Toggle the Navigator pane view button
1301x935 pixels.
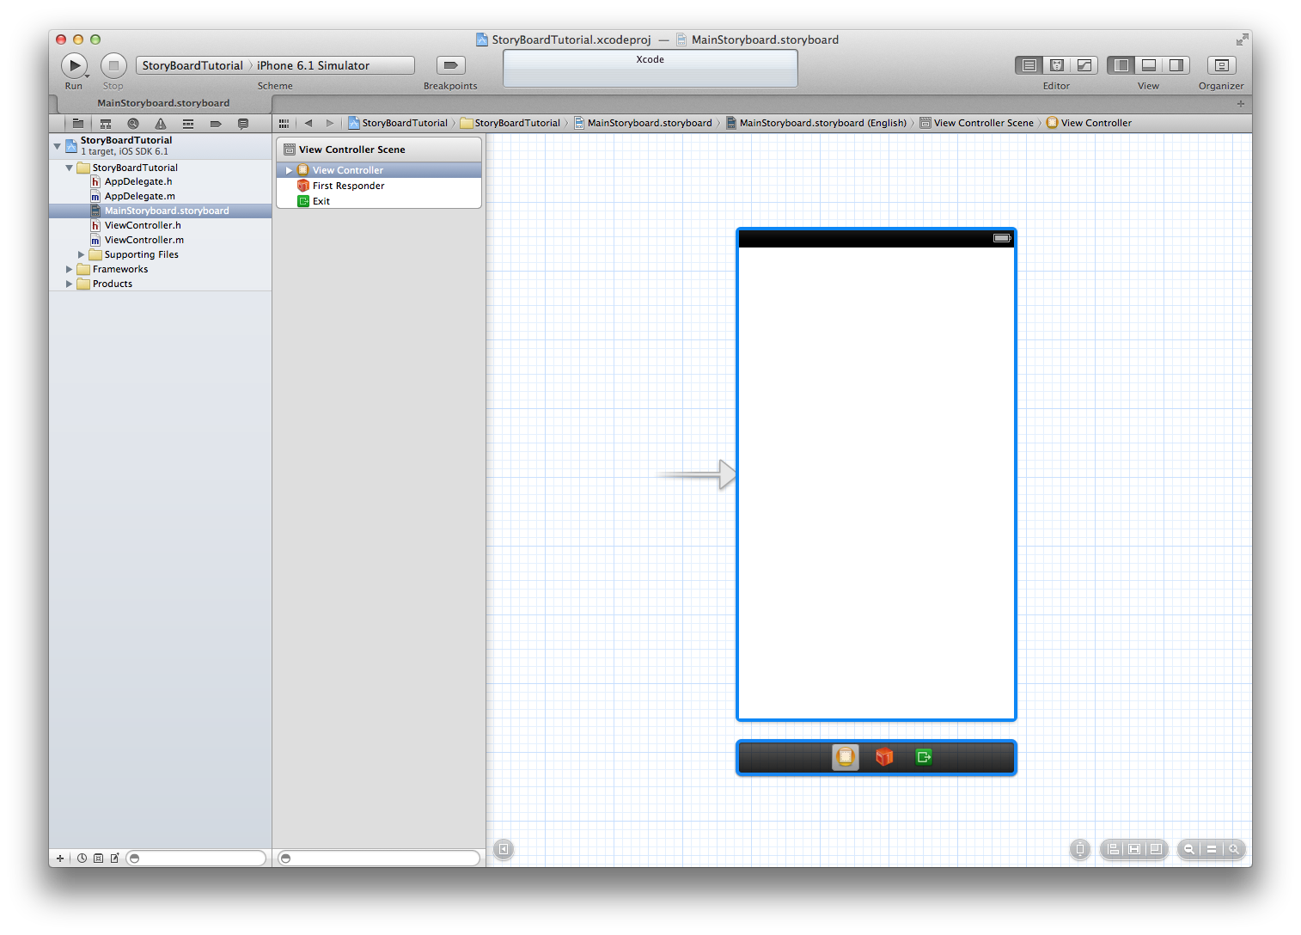pos(1121,65)
